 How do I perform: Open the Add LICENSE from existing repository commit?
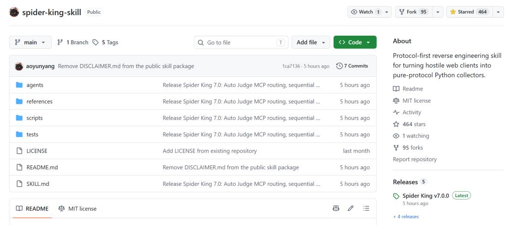click(210, 151)
